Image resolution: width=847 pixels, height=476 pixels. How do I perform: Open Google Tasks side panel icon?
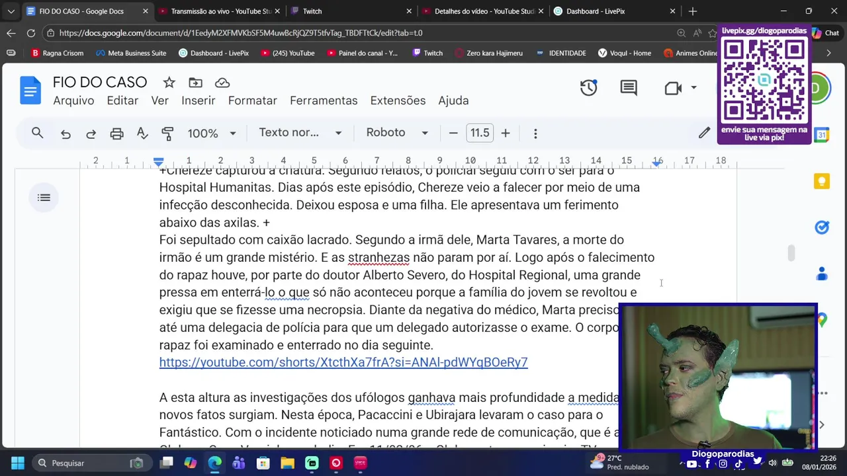822,227
